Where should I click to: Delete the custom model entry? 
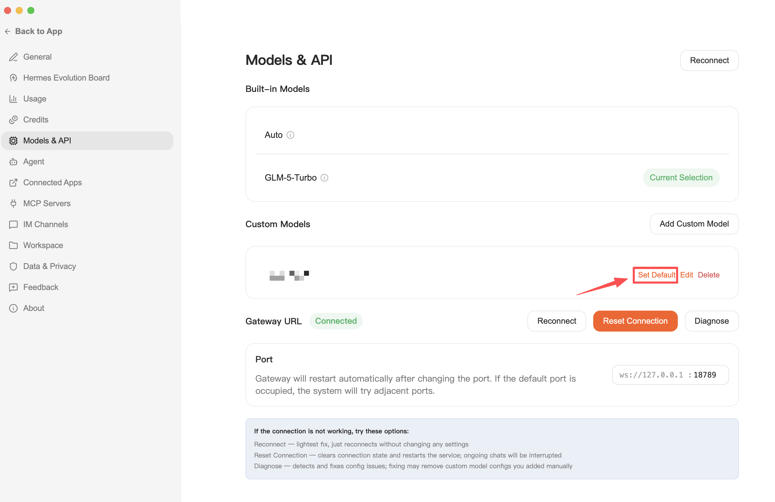point(708,275)
